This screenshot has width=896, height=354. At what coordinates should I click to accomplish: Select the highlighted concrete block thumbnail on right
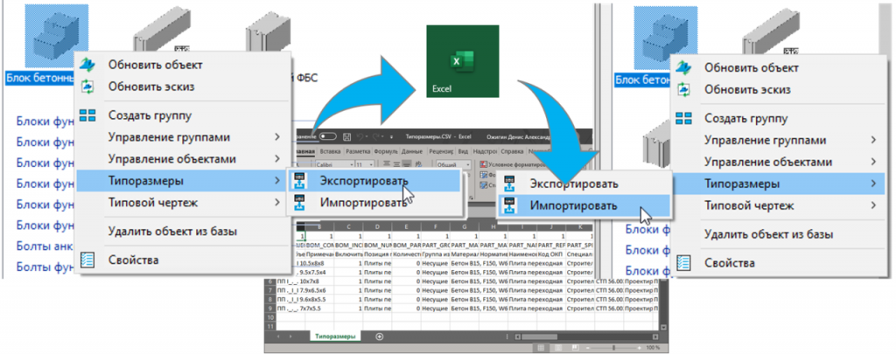(666, 39)
